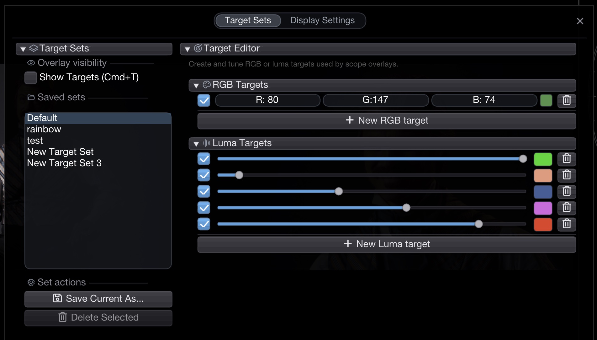This screenshot has height=340, width=597.
Task: Select the rainbow saved set
Action: (x=44, y=129)
